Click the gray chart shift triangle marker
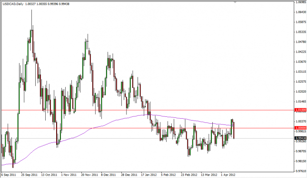307x178 pixels. tap(235, 2)
